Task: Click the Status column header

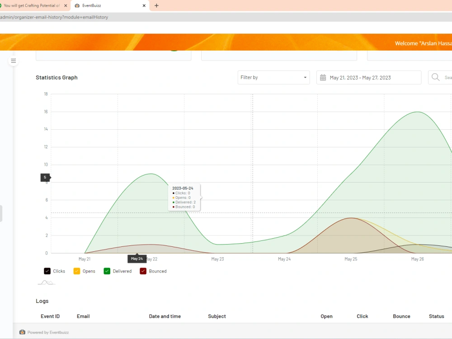Action: [x=437, y=316]
